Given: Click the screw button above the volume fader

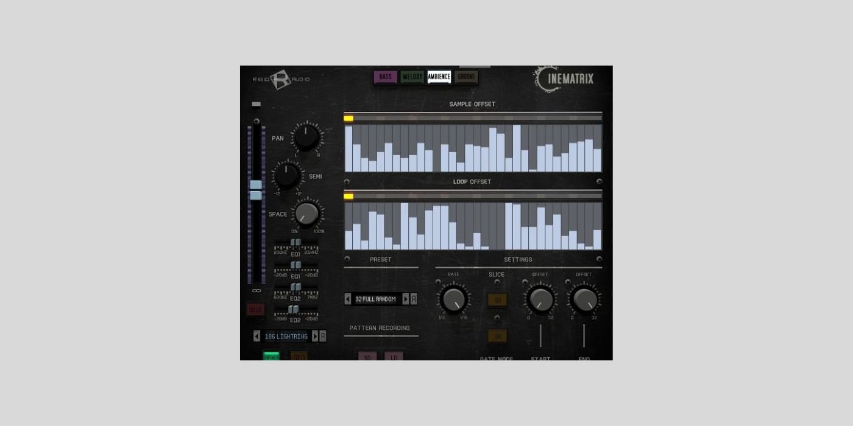Looking at the screenshot, I should [x=257, y=121].
